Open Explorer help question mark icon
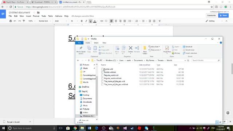Screen dimensions: 233x131 [x=221, y=43]
